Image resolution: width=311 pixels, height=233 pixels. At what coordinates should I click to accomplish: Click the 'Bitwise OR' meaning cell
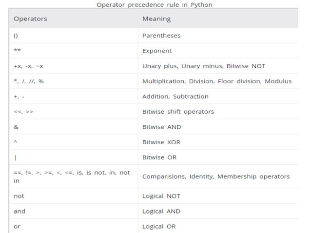click(x=159, y=157)
